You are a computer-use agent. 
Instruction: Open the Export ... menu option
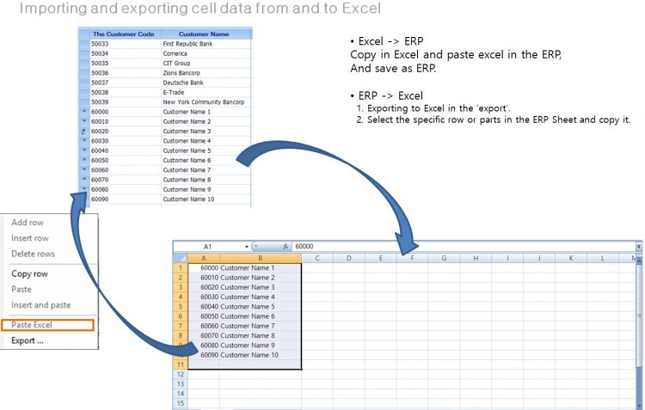click(28, 341)
